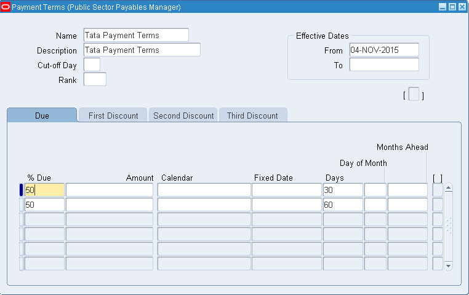This screenshot has height=295, width=469.
Task: Switch to the Second Discount tab
Action: [183, 116]
